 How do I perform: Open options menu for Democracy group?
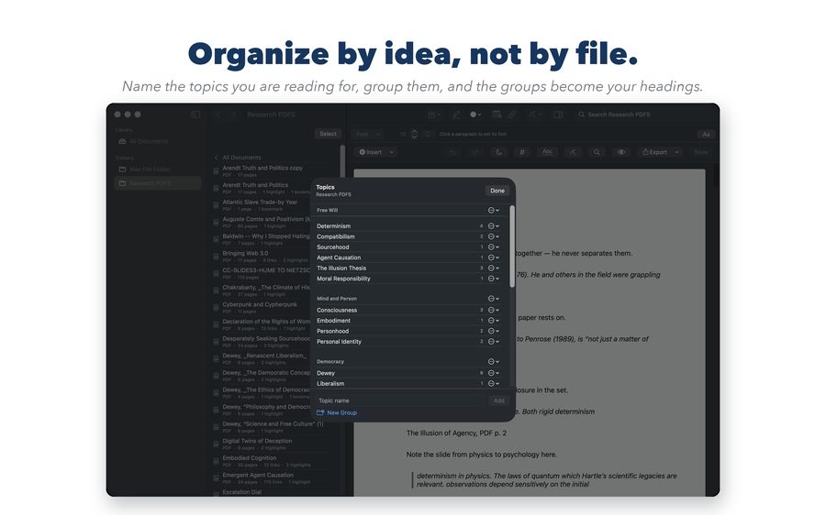pyautogui.click(x=493, y=361)
